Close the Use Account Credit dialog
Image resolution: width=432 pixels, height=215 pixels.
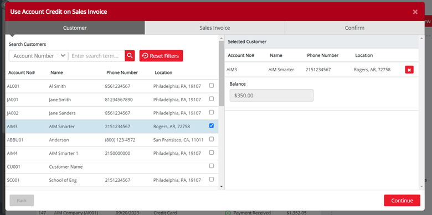pos(415,12)
